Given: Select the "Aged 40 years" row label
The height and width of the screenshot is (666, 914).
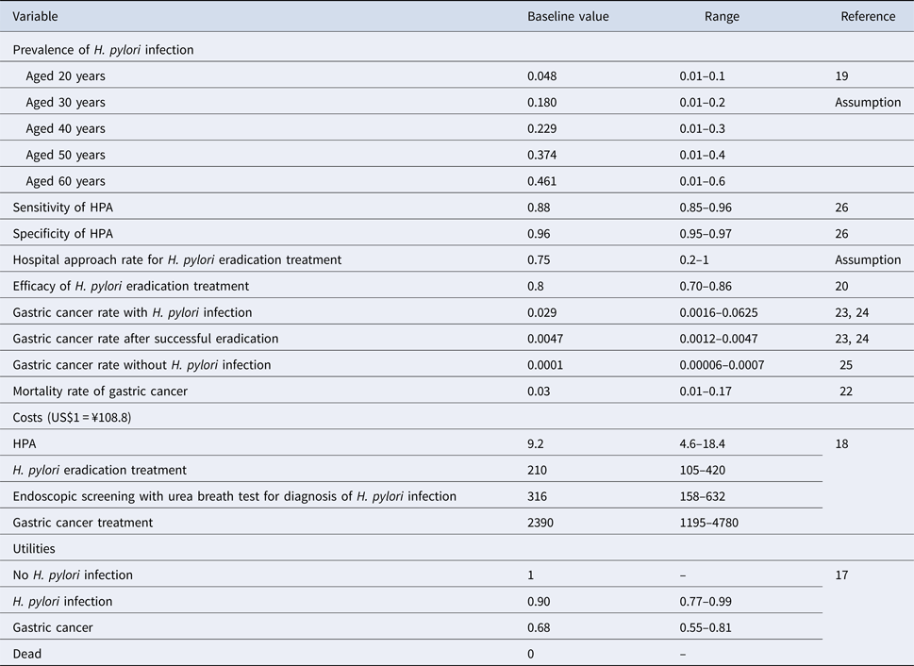Looking at the screenshot, I should pos(65,128).
